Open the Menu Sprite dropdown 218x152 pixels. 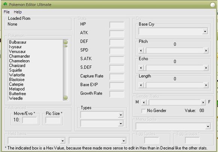(x=173, y=126)
